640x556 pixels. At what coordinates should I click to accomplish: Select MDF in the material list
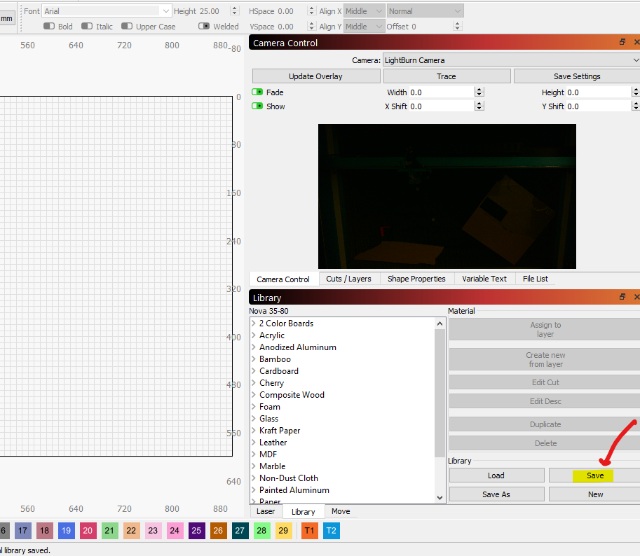click(268, 454)
